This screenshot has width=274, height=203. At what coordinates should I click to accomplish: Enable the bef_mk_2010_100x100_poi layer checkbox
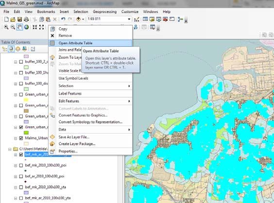(x=21, y=165)
